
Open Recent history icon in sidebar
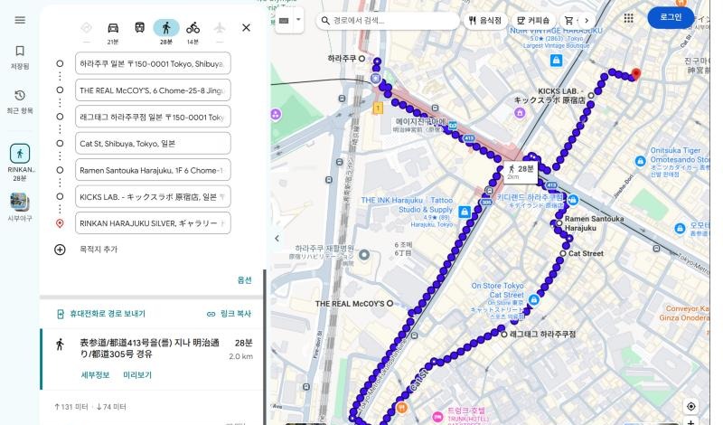click(20, 96)
